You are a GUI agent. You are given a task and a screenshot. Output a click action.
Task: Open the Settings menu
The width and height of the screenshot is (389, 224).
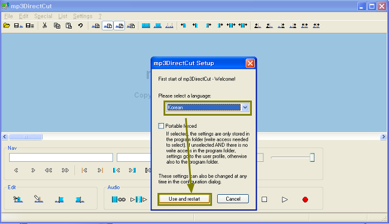83,16
